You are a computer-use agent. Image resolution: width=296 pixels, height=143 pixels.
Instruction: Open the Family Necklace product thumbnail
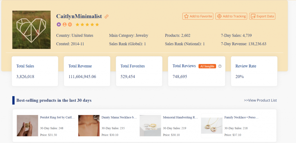pos(212,126)
